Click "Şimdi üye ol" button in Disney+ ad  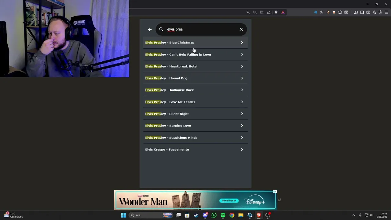[229, 200]
